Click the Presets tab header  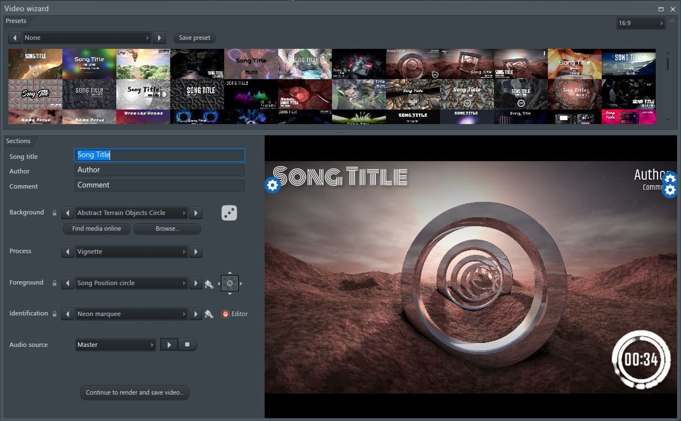tap(16, 21)
